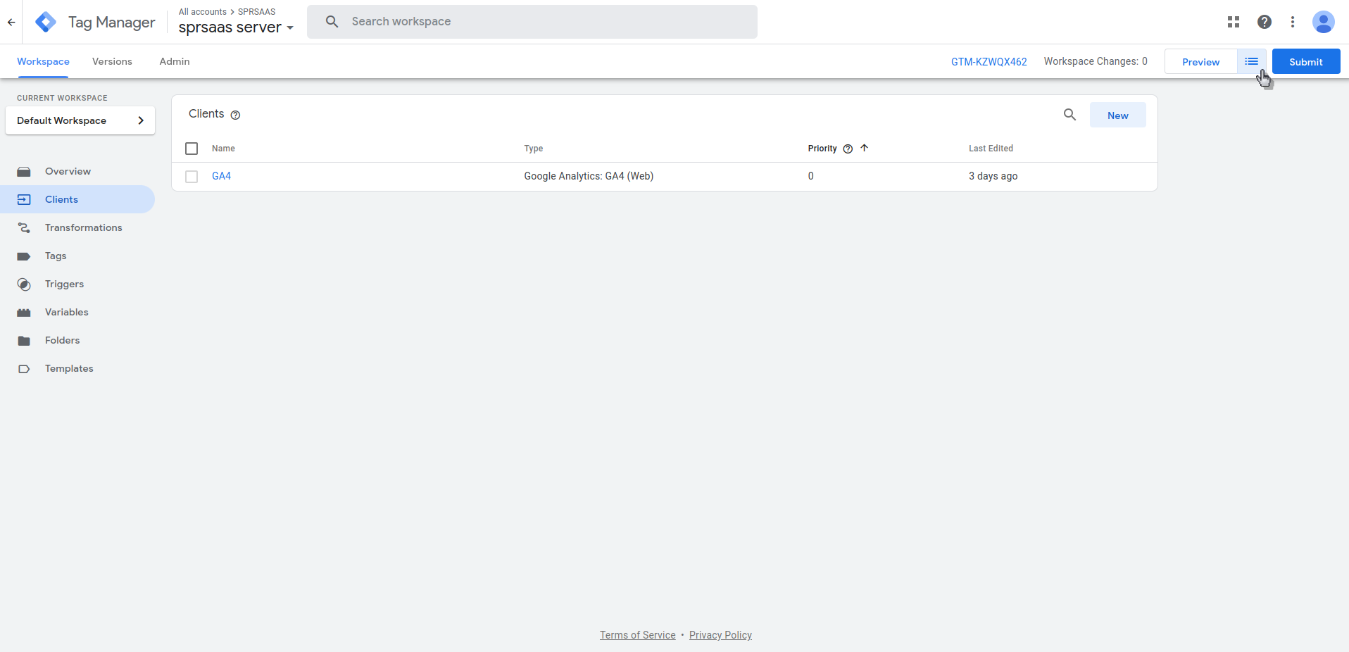This screenshot has height=652, width=1349.
Task: Open the sprsaas server container dropdown
Action: (x=236, y=27)
